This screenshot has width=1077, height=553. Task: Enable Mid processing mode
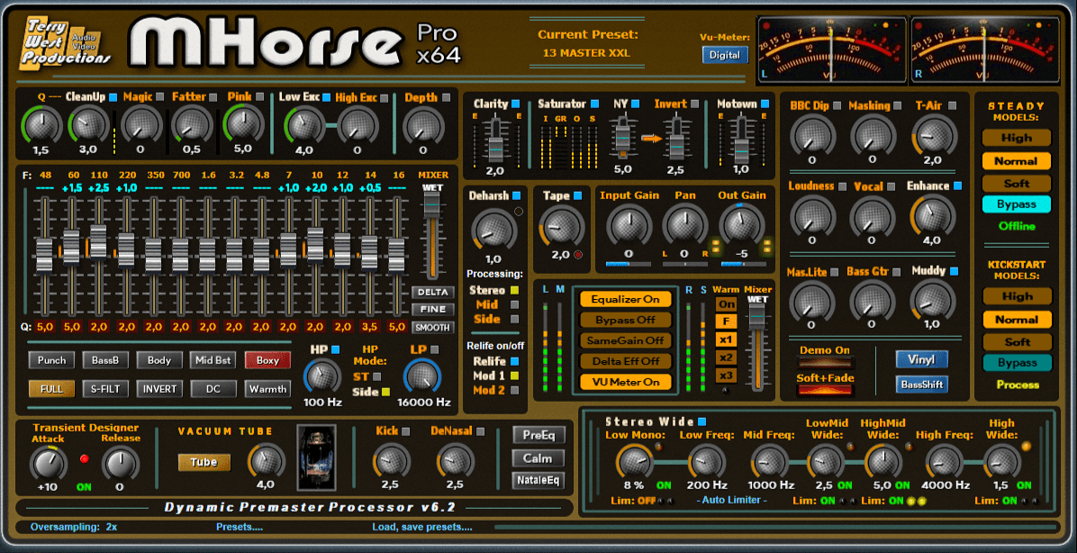(514, 304)
